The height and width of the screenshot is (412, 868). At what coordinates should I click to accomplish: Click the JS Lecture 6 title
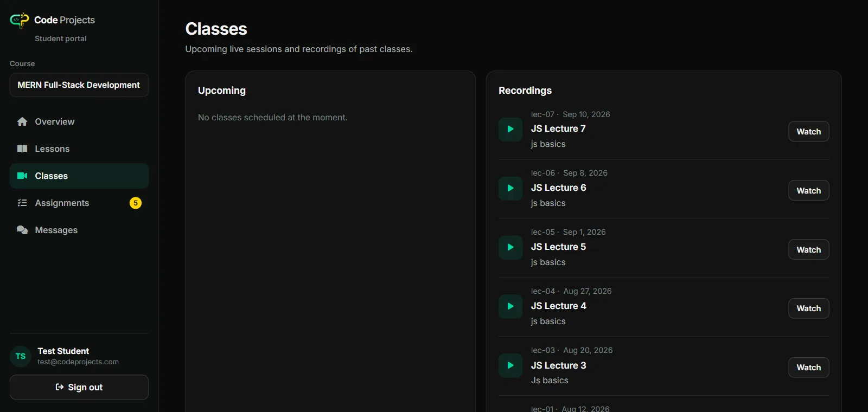[558, 188]
